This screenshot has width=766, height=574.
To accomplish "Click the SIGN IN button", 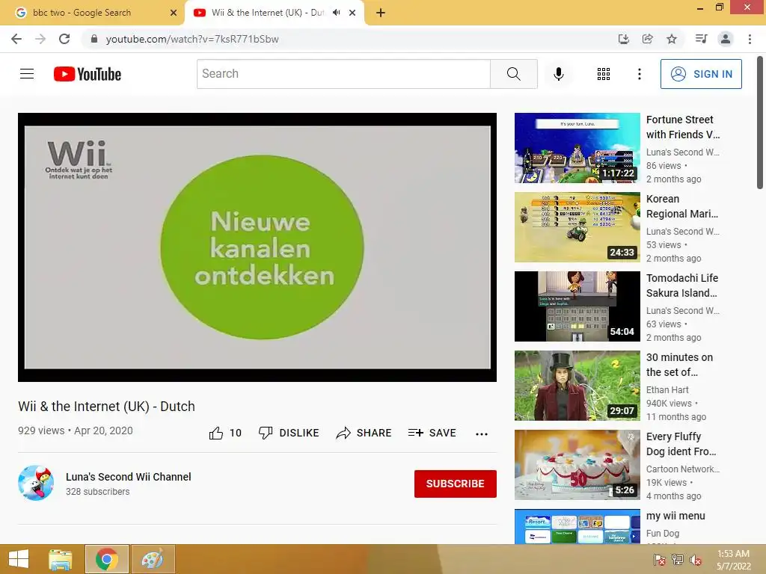I will pyautogui.click(x=701, y=74).
